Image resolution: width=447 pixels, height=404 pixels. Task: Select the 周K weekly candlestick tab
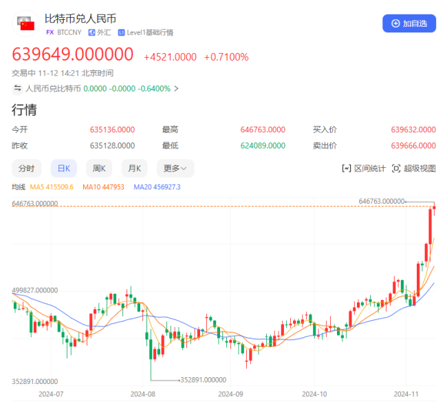99,169
